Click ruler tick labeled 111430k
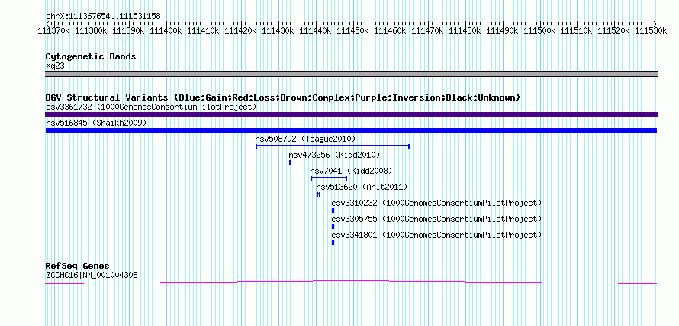This screenshot has width=679, height=326. (278, 30)
